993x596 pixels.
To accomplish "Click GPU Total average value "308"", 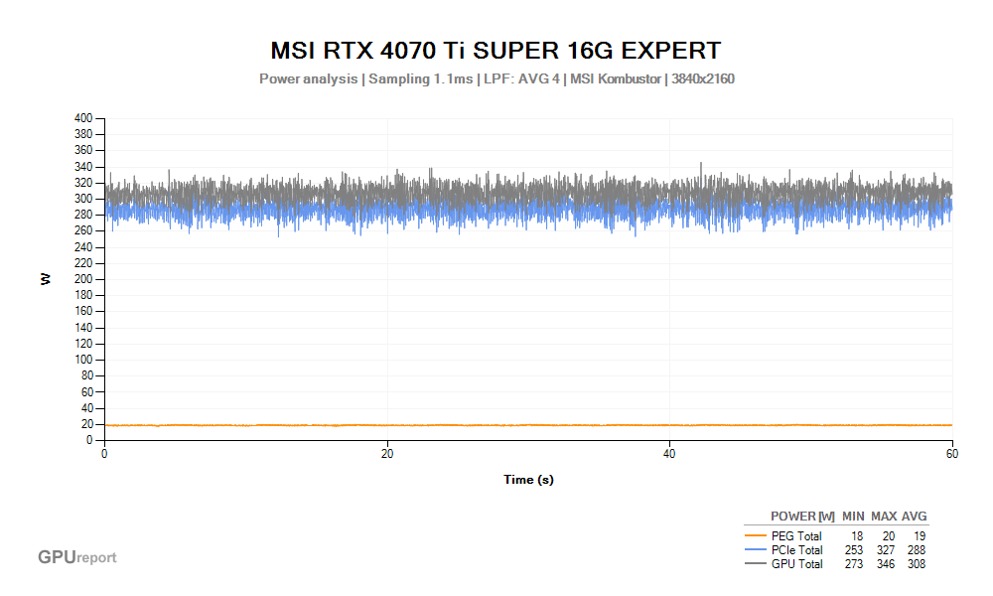I will tap(917, 564).
